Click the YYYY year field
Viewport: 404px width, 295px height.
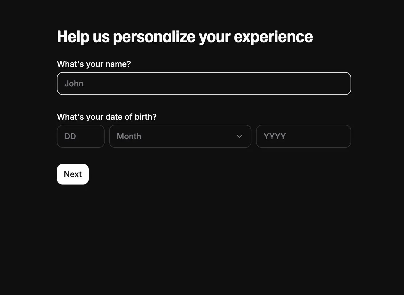303,136
